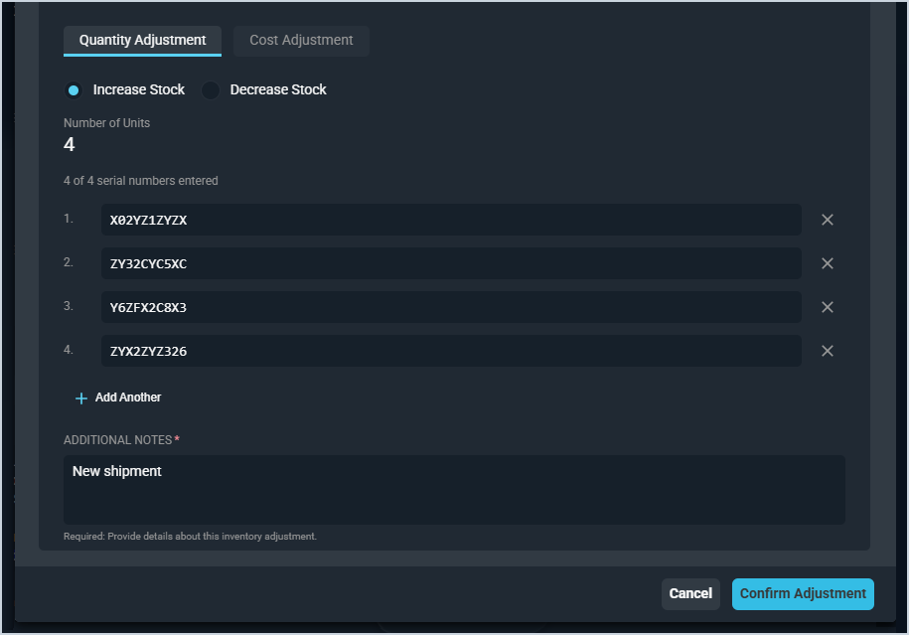Remove serial number X02YZ1ZYZX

(827, 220)
